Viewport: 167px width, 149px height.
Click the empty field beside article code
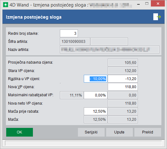tap(109, 41)
